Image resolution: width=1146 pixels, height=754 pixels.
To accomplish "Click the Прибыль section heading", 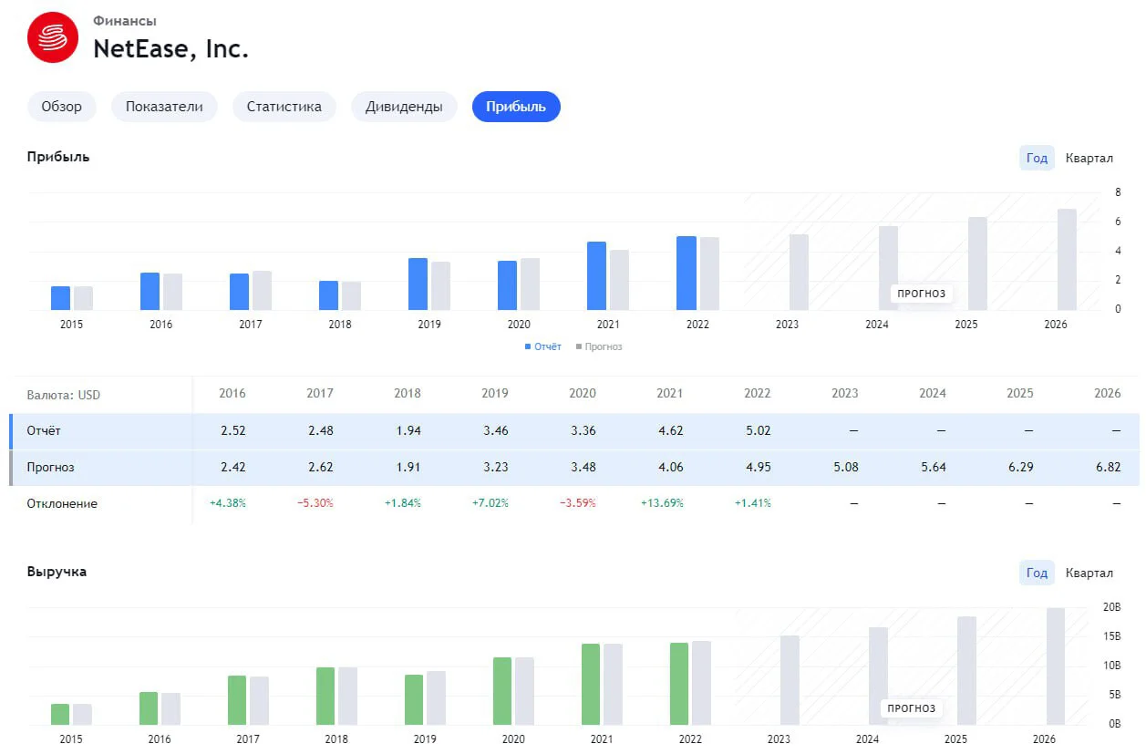I will [58, 157].
